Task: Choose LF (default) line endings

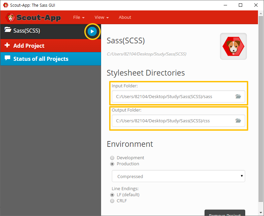Action: [112, 195]
